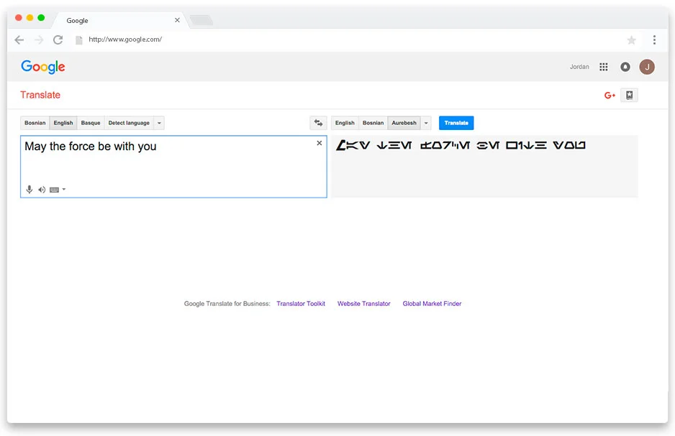Open the Translator Toolkit link

[x=301, y=303]
